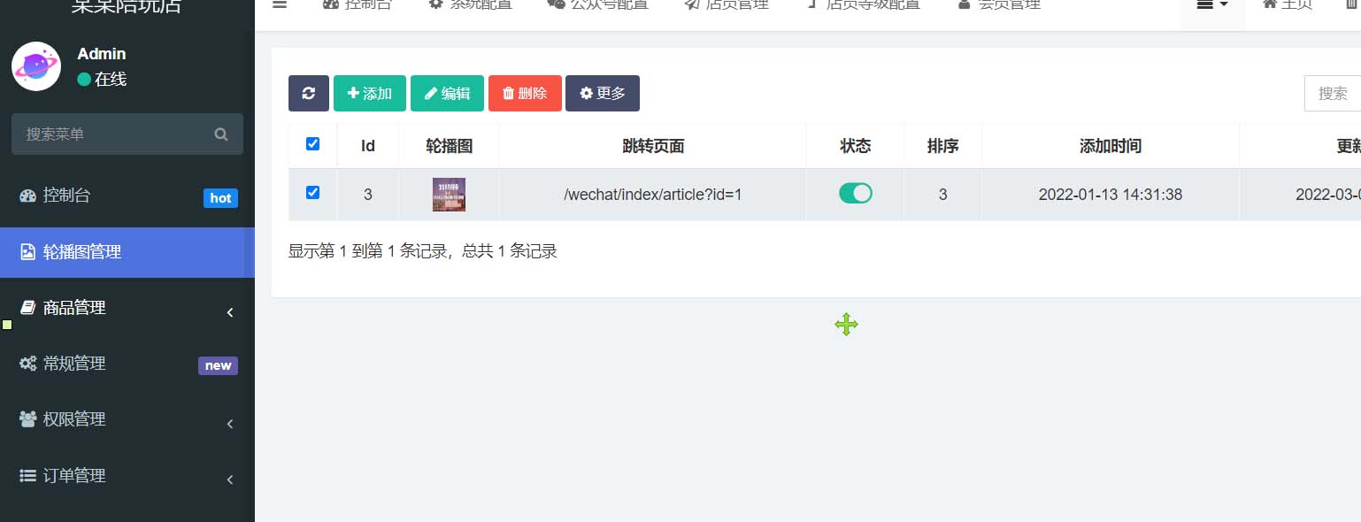The image size is (1361, 522).
Task: Uncheck the row checkbox for banner Id 3
Action: click(312, 194)
